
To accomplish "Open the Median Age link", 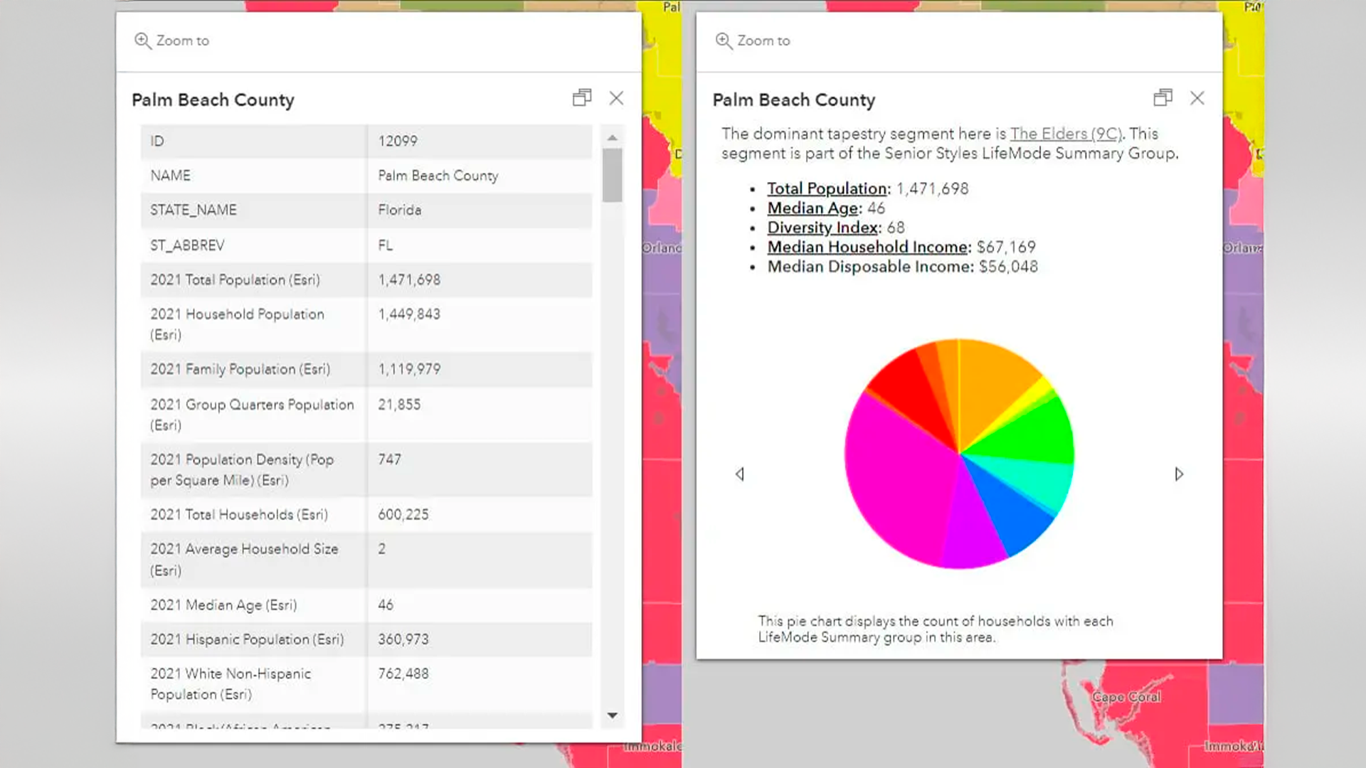I will (812, 208).
